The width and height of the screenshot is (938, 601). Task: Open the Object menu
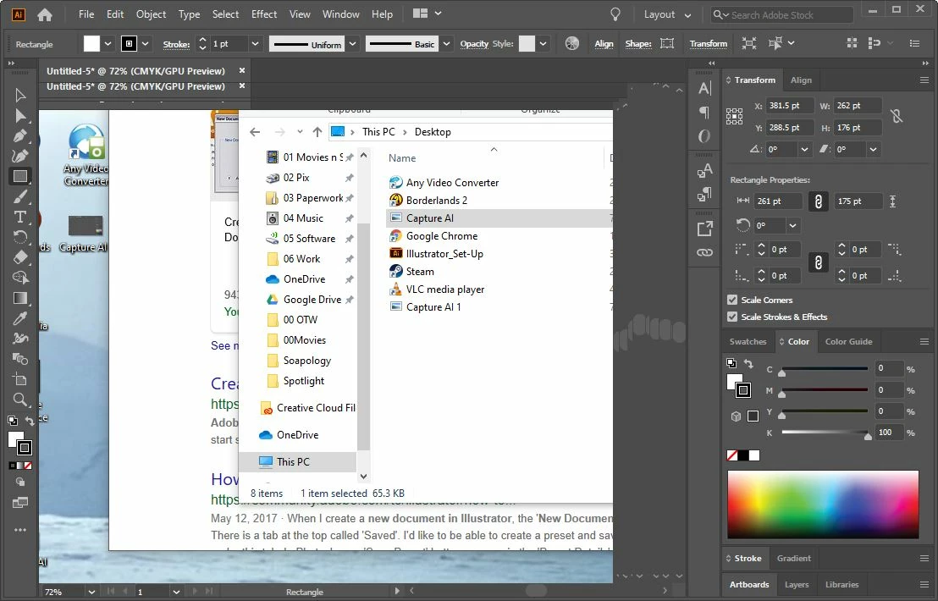[151, 14]
